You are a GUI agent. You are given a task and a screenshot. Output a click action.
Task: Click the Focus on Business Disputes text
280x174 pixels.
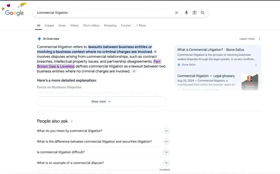tap(59, 87)
